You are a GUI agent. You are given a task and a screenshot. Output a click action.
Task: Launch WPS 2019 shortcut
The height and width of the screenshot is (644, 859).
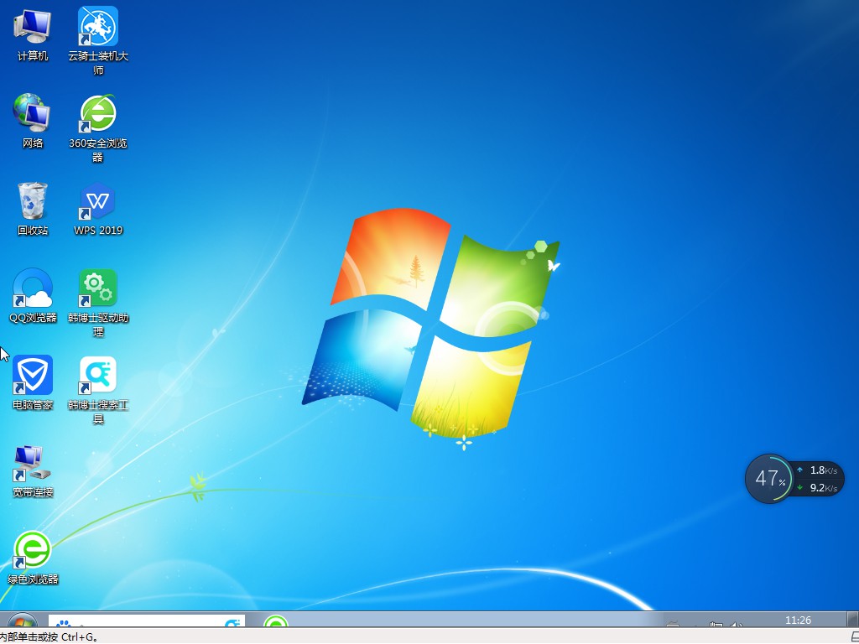tap(98, 209)
